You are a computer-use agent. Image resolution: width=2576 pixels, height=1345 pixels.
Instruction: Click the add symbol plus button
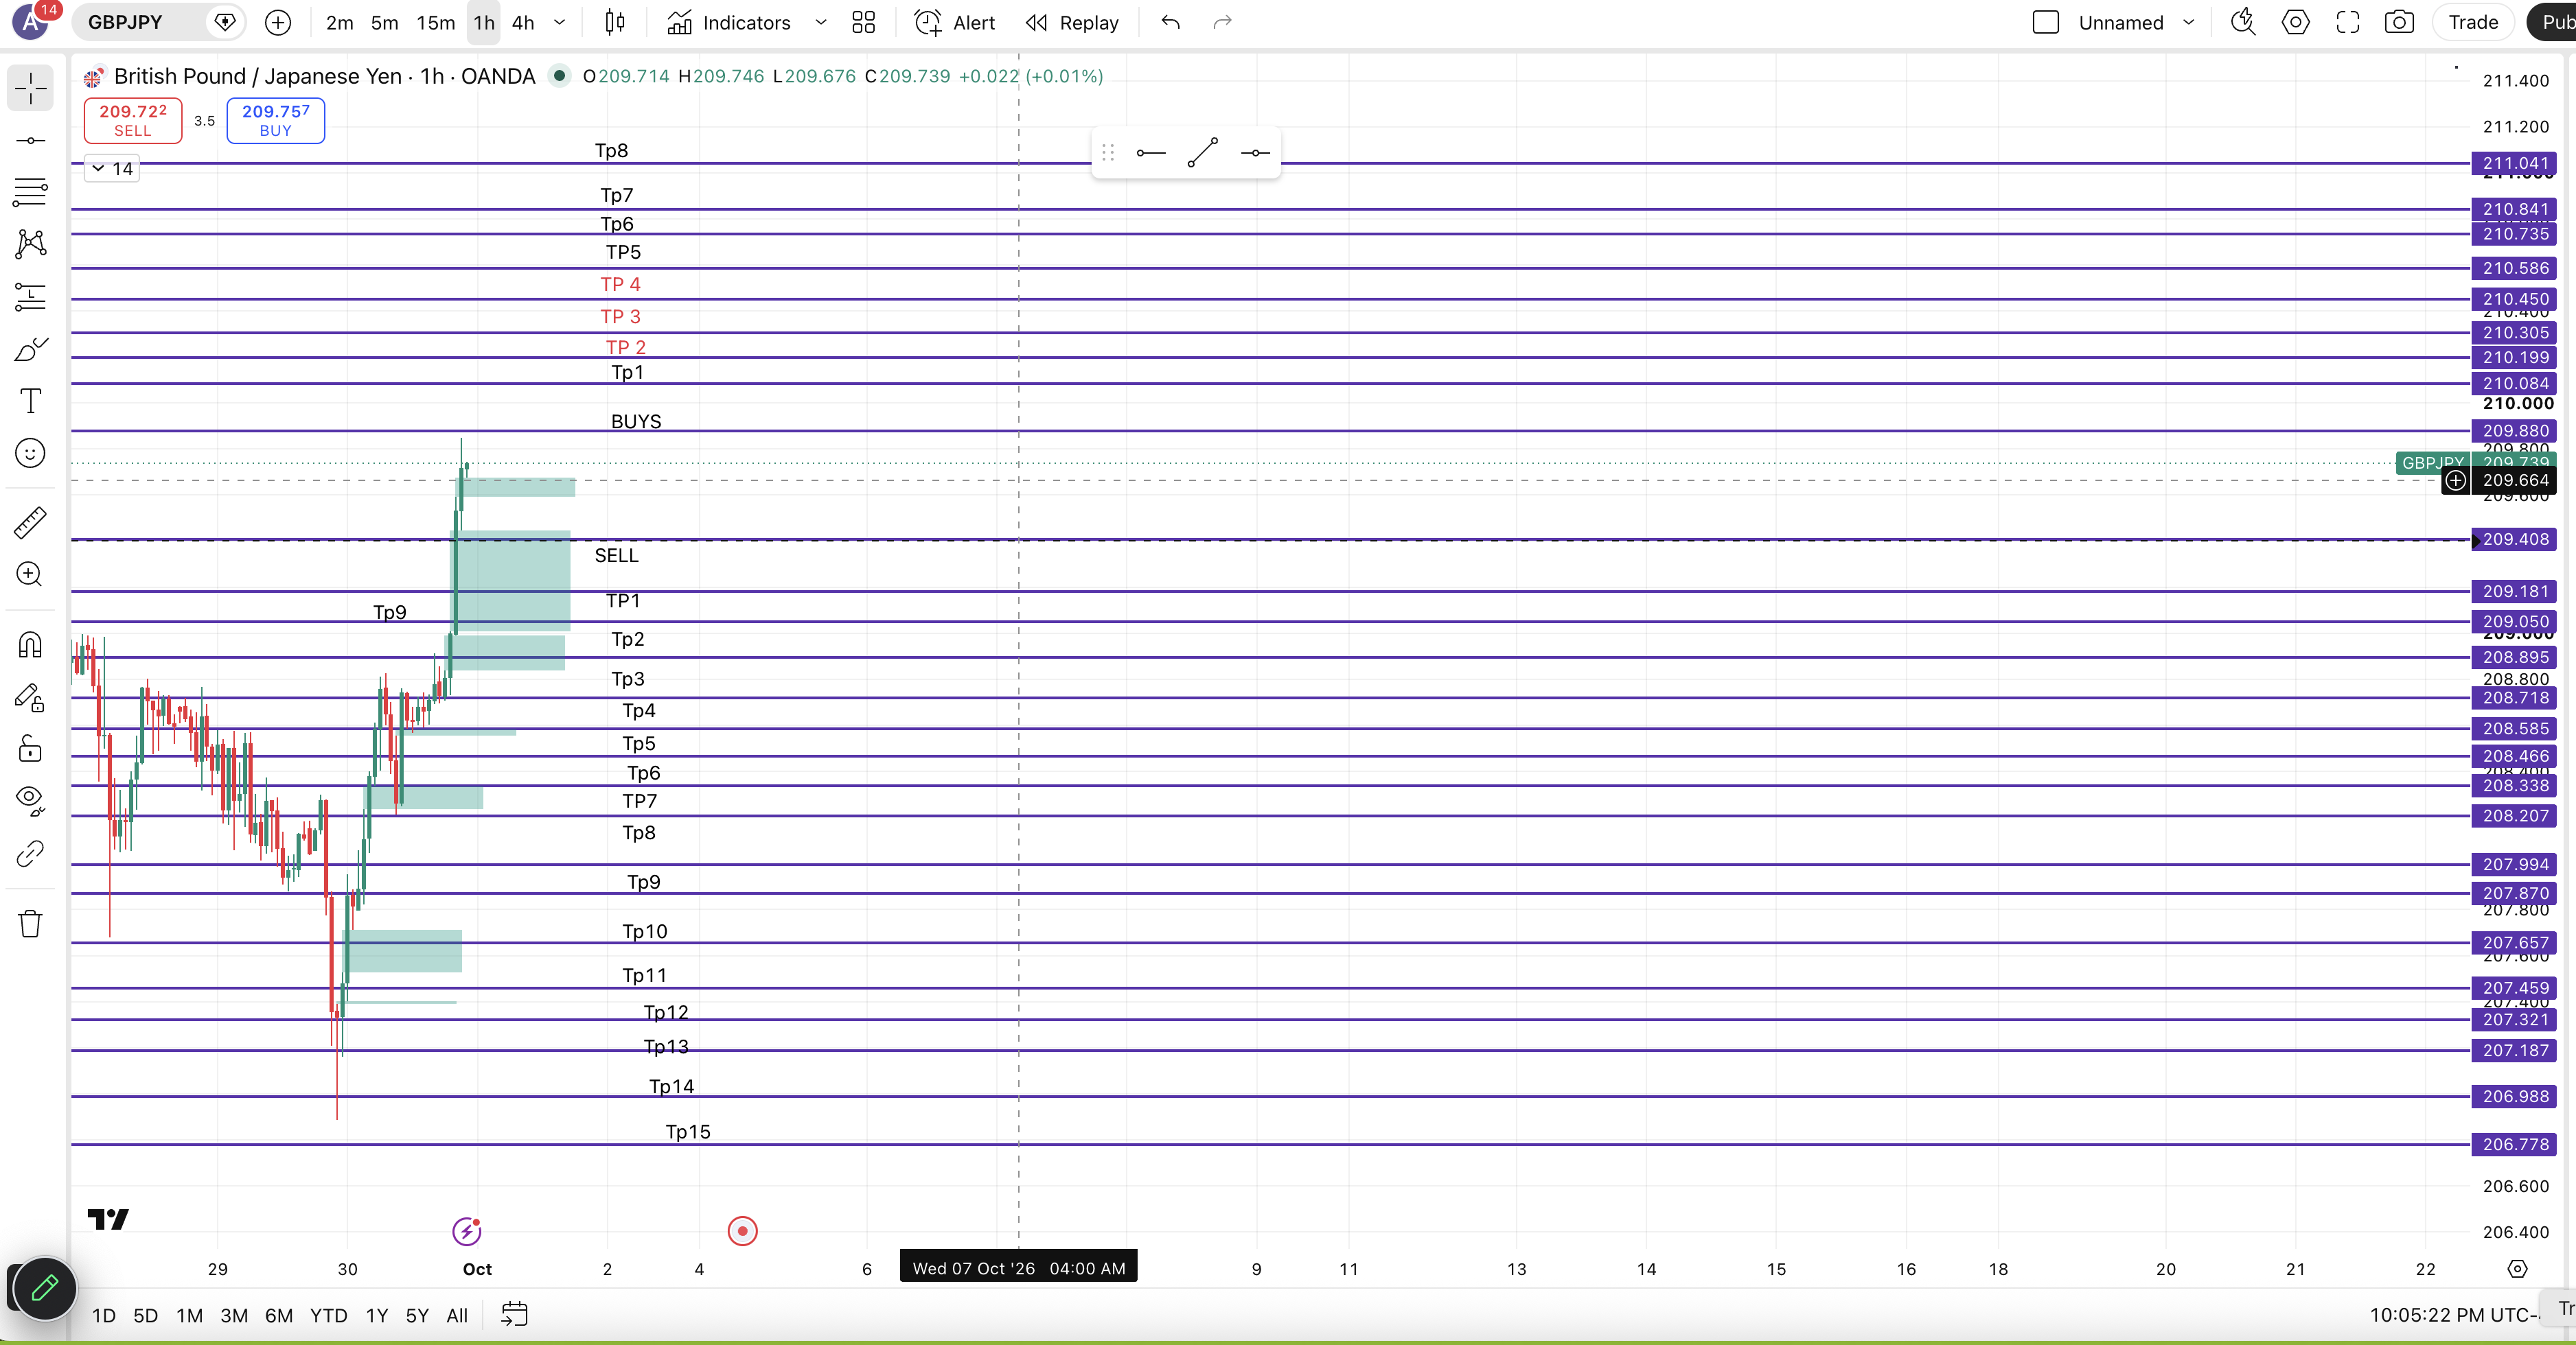(278, 22)
